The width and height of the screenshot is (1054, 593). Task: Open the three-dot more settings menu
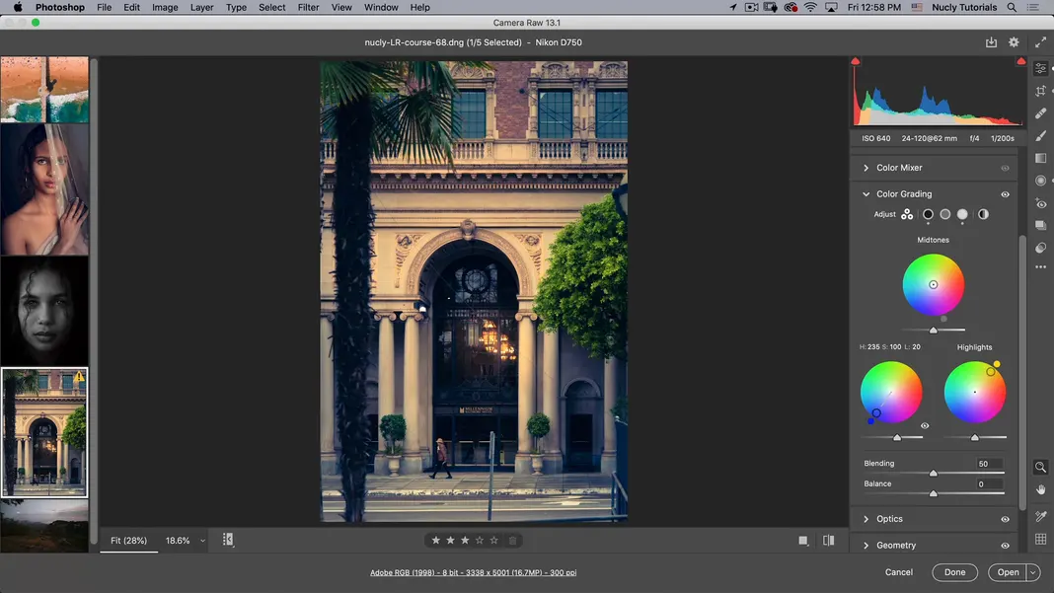[1040, 267]
